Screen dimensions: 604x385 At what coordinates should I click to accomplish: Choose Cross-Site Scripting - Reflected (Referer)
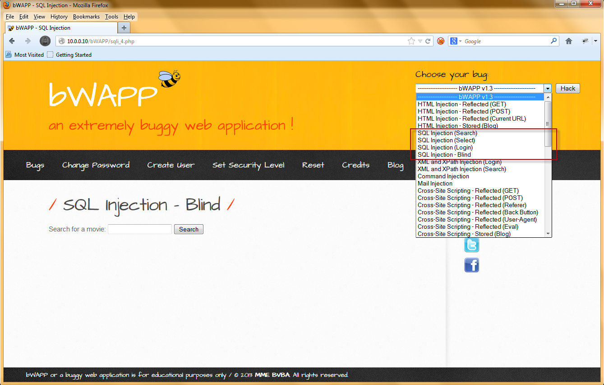480,205
